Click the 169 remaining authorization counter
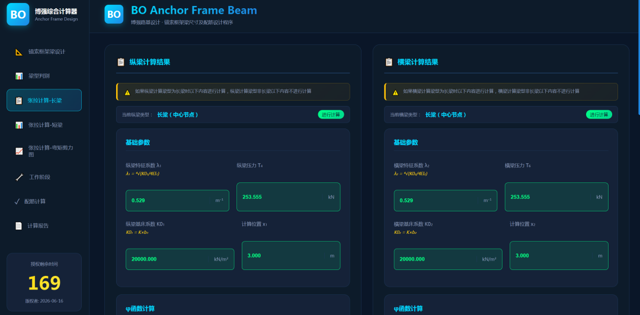640x315 pixels. [44, 283]
